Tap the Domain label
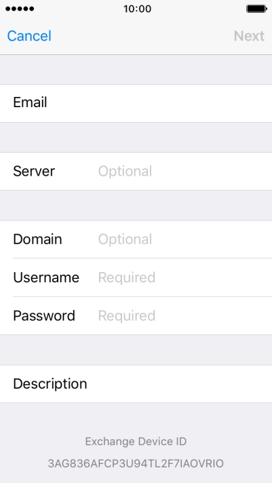 (x=37, y=239)
